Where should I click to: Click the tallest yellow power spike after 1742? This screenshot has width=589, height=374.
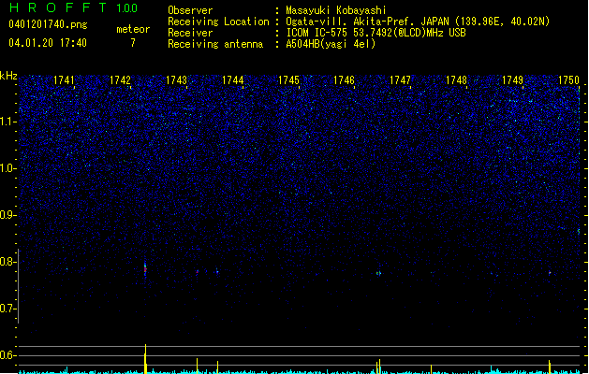(x=145, y=359)
